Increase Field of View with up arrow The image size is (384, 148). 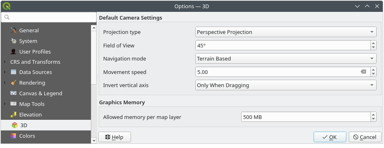[373, 43]
